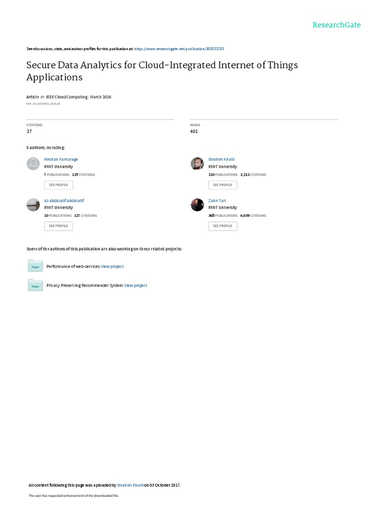Click Ibrahim Khalil's profile photo
This screenshot has height=508, width=381.
197,163
